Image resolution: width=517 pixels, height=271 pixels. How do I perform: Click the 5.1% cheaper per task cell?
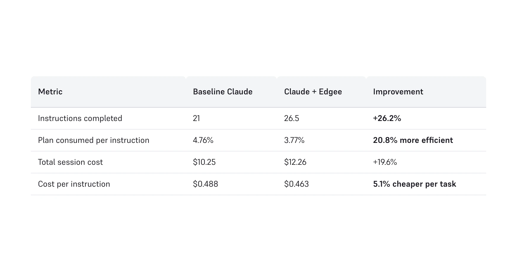point(414,184)
